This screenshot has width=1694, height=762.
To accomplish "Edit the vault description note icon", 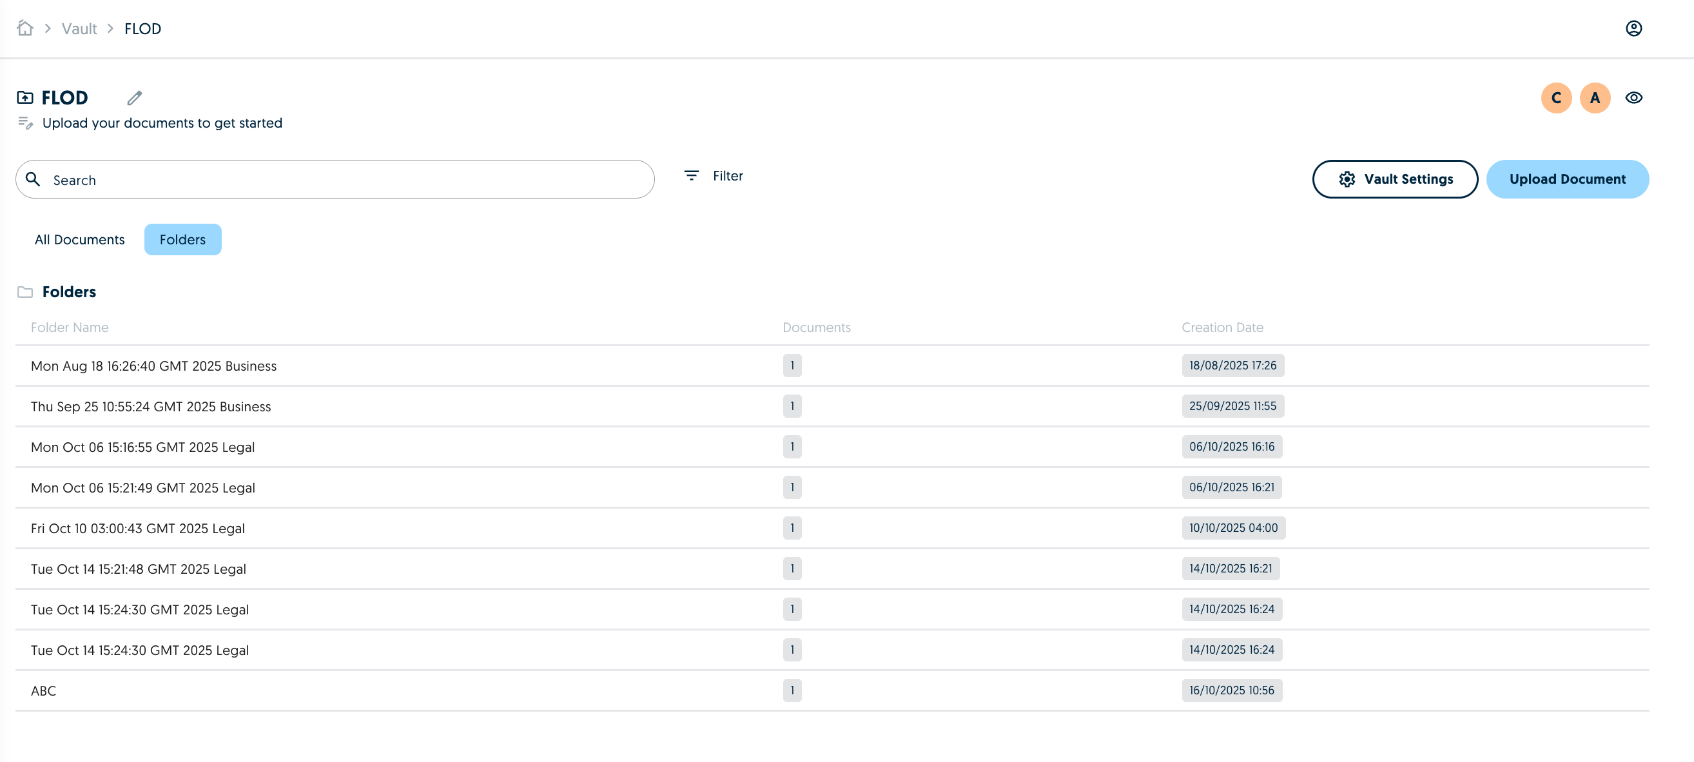I will (x=25, y=123).
